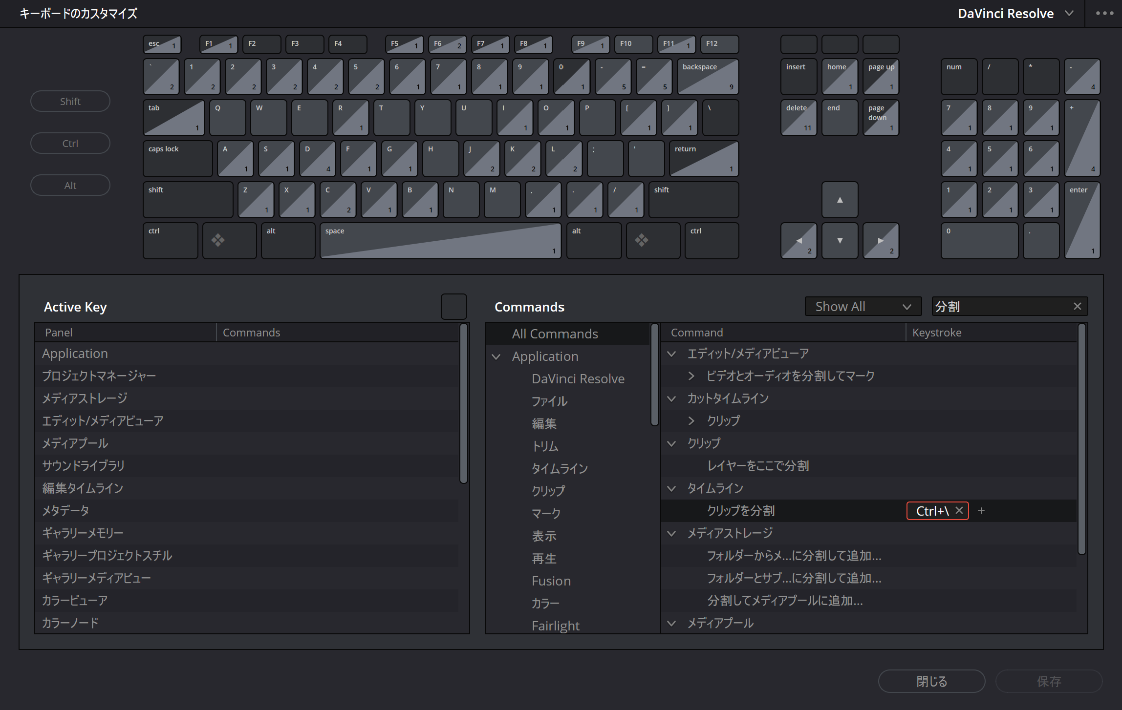1122x710 pixels.
Task: Add another keystroke for クリップを分割
Action: [x=981, y=511]
